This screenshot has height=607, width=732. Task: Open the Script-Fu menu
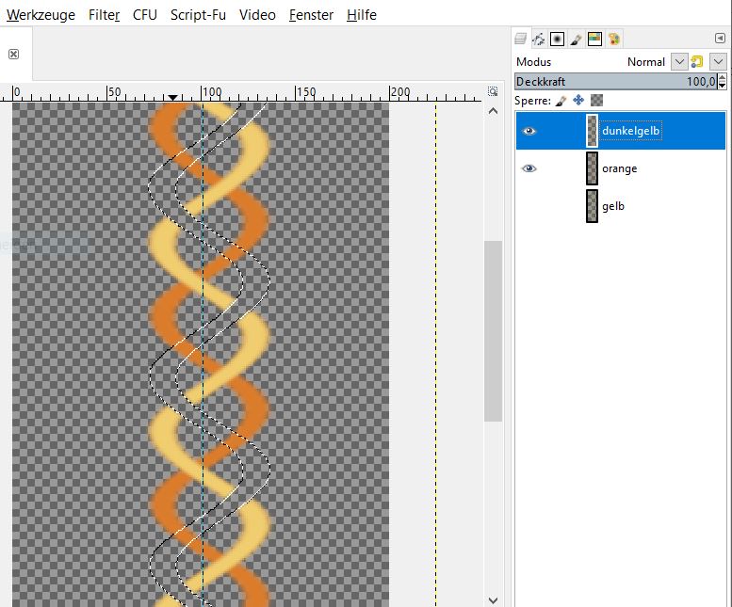click(198, 15)
